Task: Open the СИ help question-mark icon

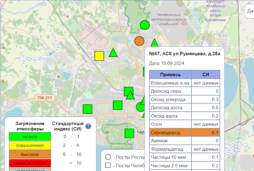Action: pyautogui.click(x=88, y=126)
